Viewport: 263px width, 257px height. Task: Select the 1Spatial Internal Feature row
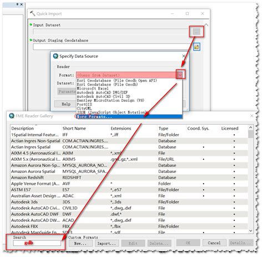(129, 135)
